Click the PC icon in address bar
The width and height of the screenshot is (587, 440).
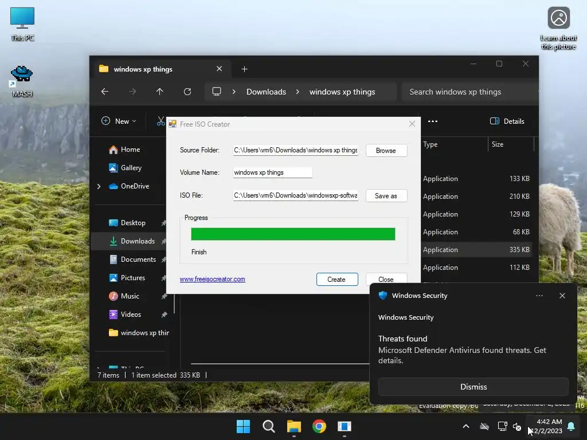tap(216, 92)
